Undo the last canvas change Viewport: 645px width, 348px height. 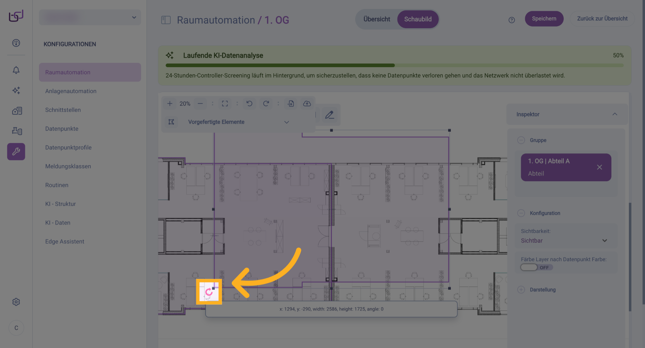[x=249, y=104]
